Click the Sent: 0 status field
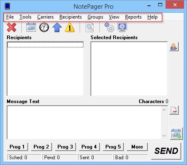 click(x=95, y=158)
